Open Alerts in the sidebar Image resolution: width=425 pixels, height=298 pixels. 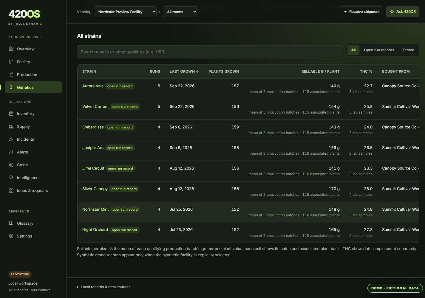33,152
